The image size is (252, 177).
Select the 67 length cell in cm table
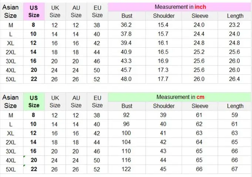tap(235, 169)
